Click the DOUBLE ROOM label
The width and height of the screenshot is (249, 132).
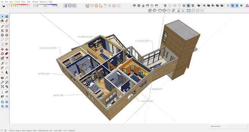click(85, 37)
